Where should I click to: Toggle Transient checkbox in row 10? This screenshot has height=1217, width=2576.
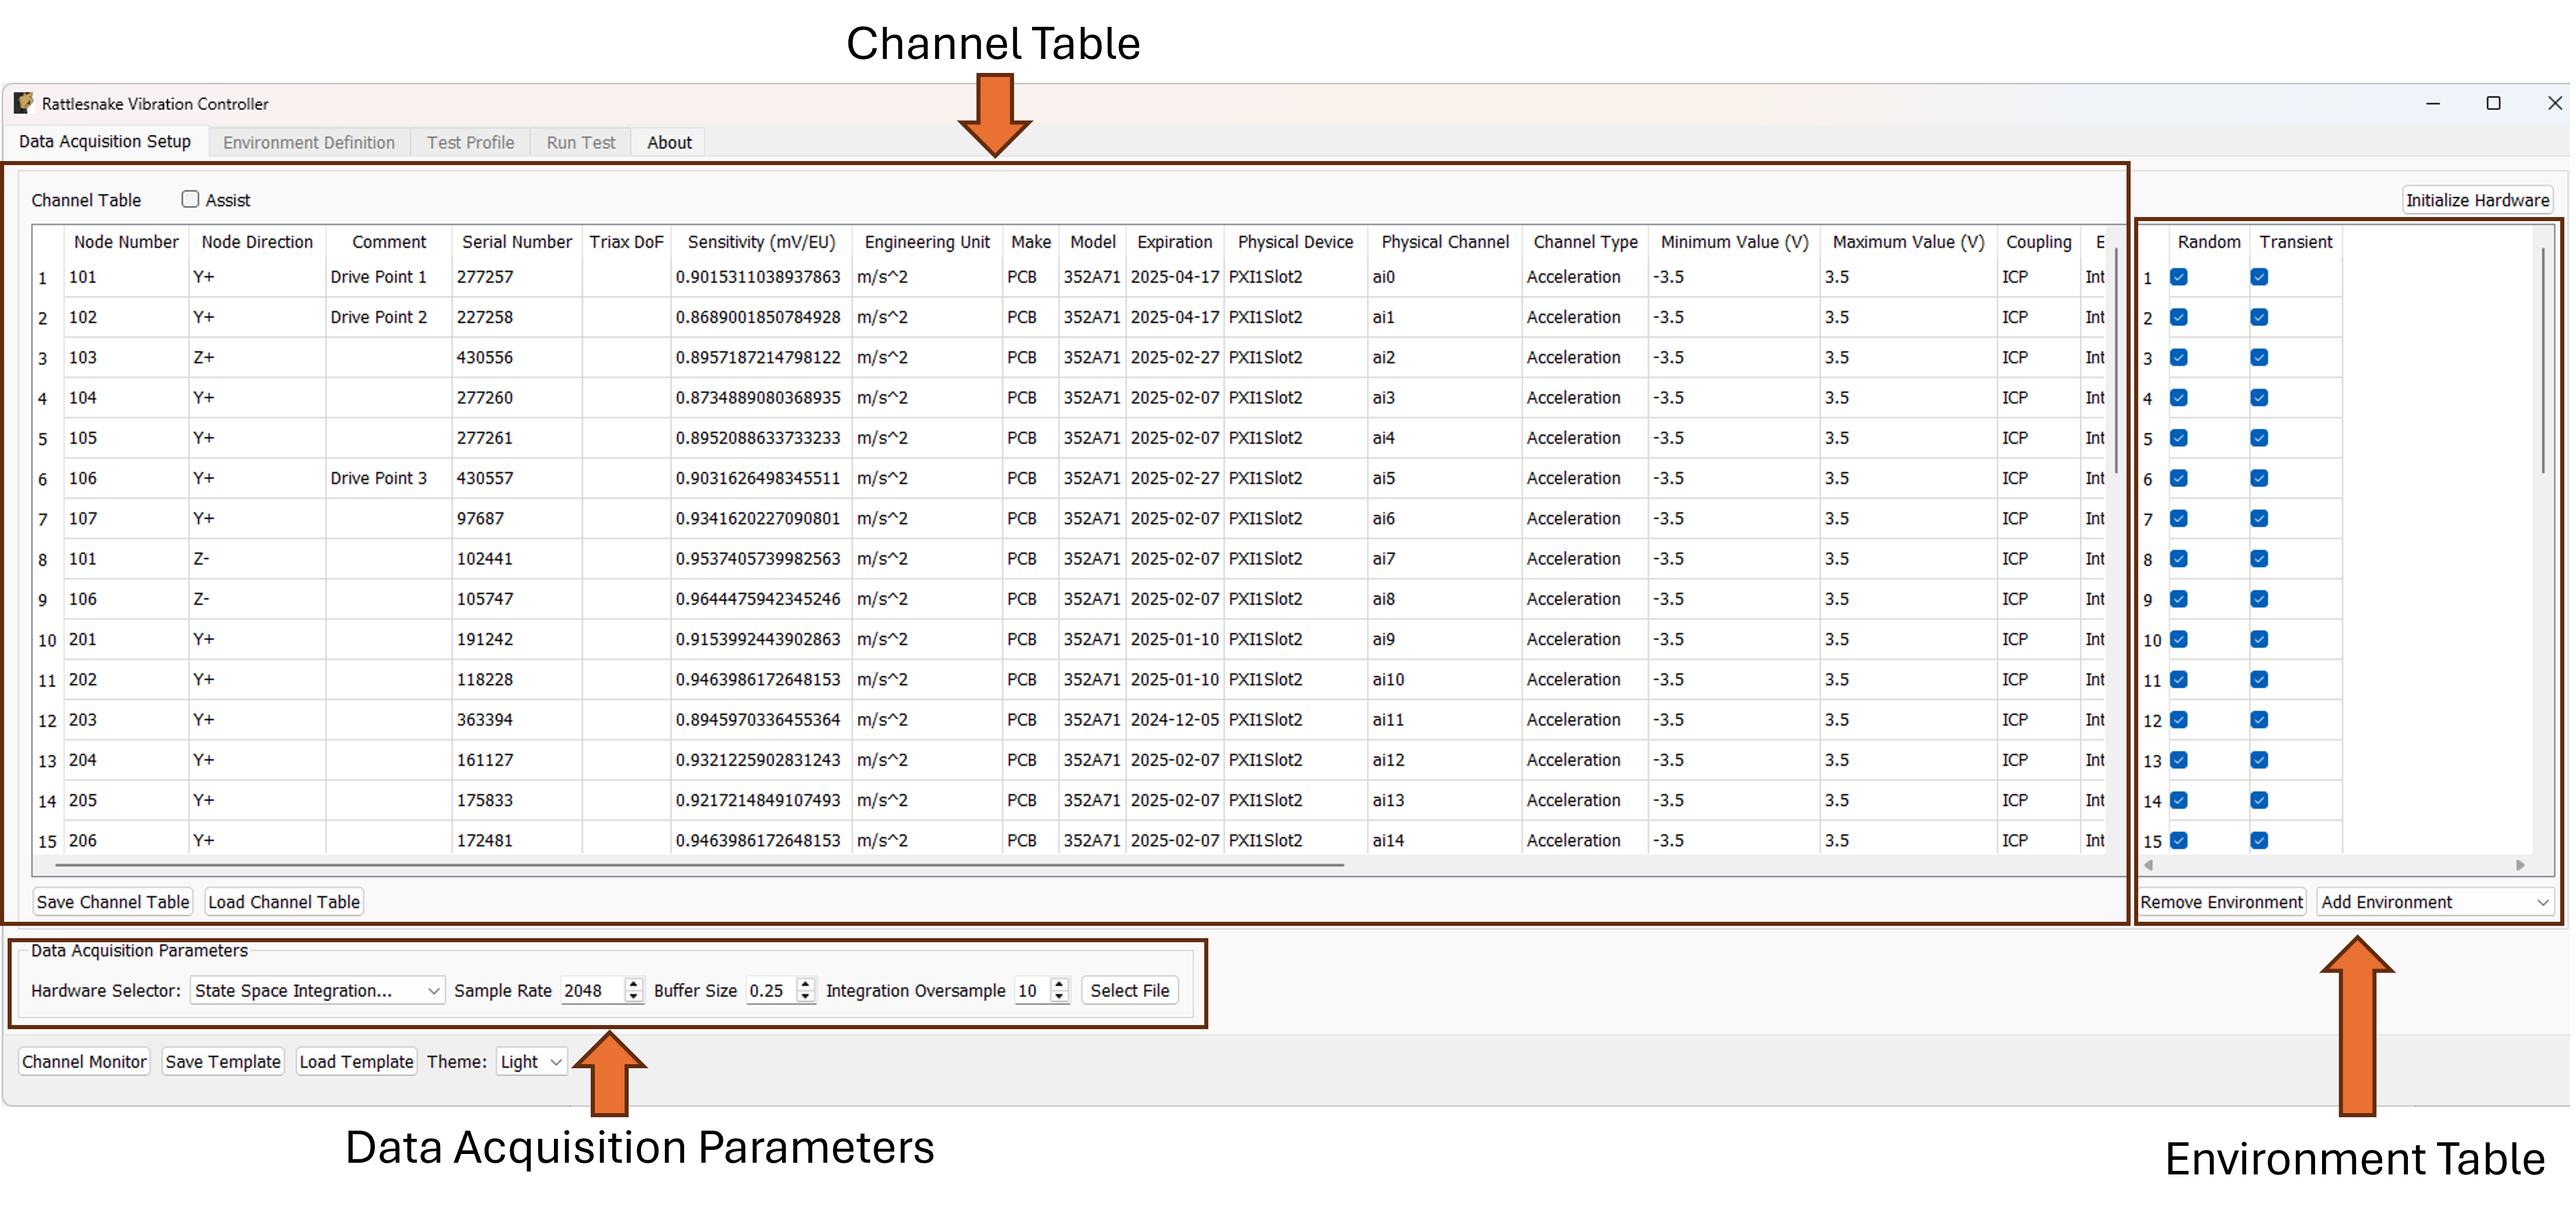coord(2259,639)
